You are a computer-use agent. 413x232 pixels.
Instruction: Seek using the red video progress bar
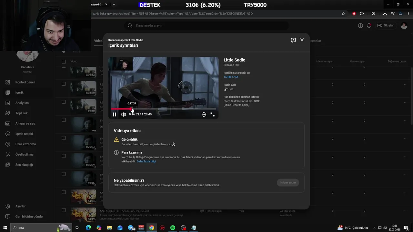point(164,109)
